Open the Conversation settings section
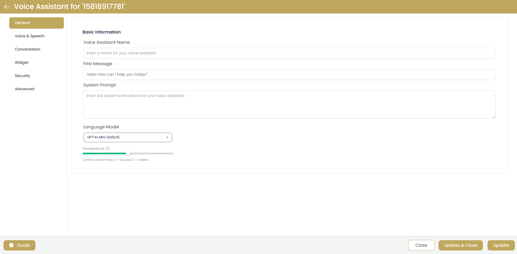Image resolution: width=517 pixels, height=254 pixels. pos(27,49)
